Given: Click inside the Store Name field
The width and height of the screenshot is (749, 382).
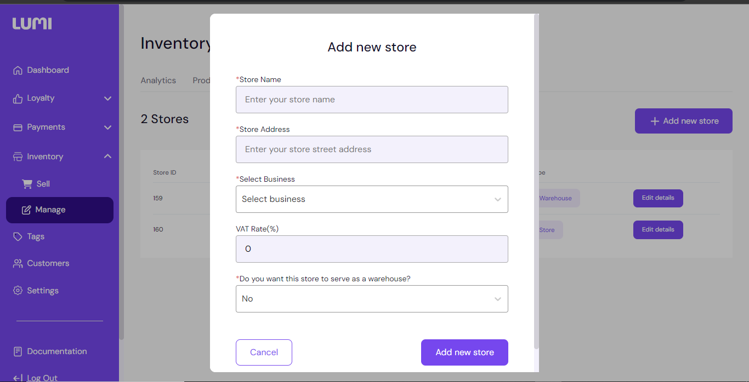Looking at the screenshot, I should 372,100.
